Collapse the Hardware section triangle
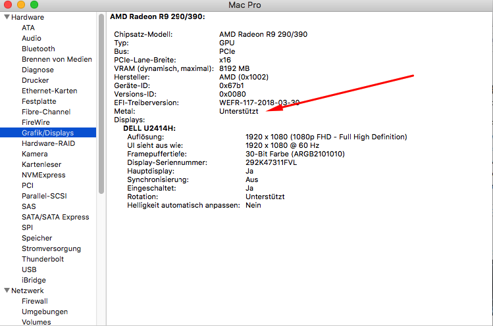The width and height of the screenshot is (493, 326). [x=7, y=17]
